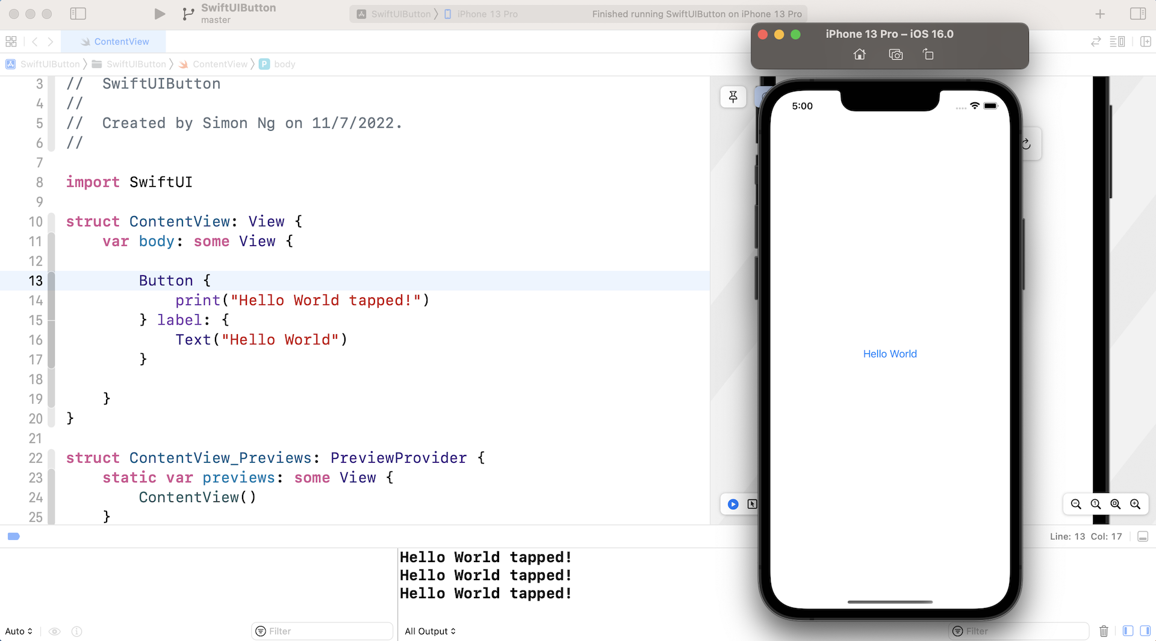Click the Line: 13 Col: 17 indicator

point(1086,536)
